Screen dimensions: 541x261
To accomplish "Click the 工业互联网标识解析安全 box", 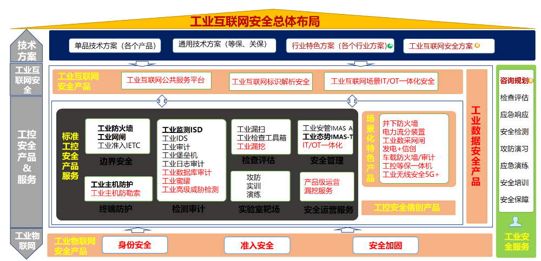I will pyautogui.click(x=270, y=82).
